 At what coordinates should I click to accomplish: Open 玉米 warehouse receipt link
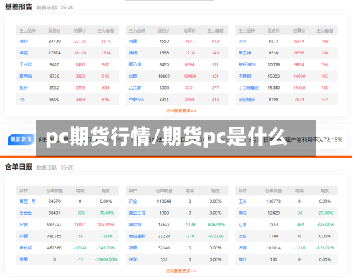pyautogui.click(x=242, y=201)
